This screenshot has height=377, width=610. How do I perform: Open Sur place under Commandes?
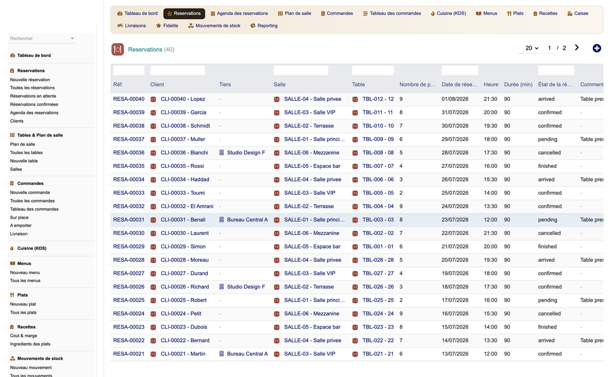pos(19,217)
